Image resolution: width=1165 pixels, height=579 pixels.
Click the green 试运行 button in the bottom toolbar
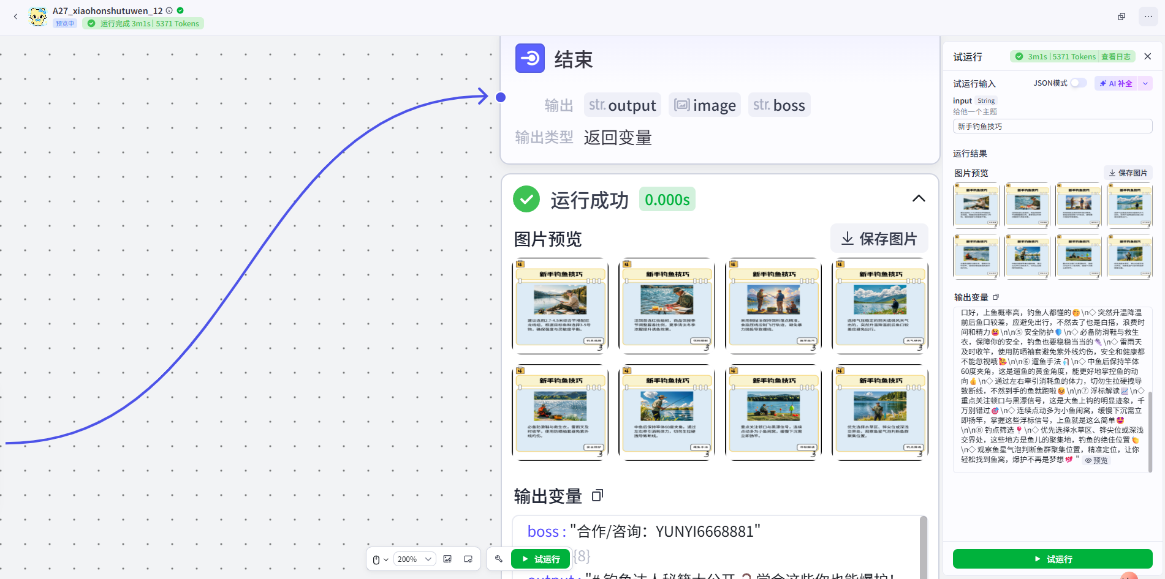coord(541,559)
